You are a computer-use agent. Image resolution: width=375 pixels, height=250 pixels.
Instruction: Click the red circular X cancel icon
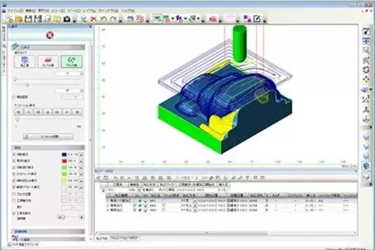(49, 35)
